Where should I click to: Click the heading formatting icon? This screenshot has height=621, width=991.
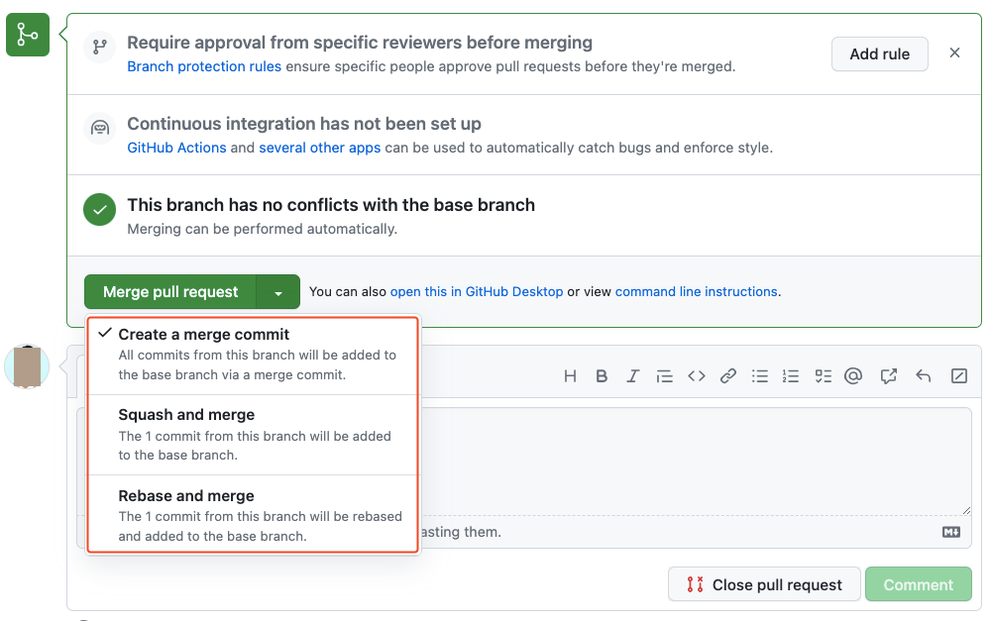click(570, 376)
